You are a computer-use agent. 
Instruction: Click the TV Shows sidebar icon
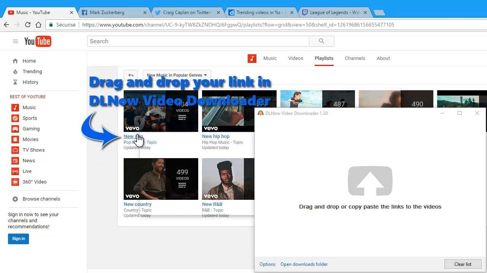tap(15, 150)
